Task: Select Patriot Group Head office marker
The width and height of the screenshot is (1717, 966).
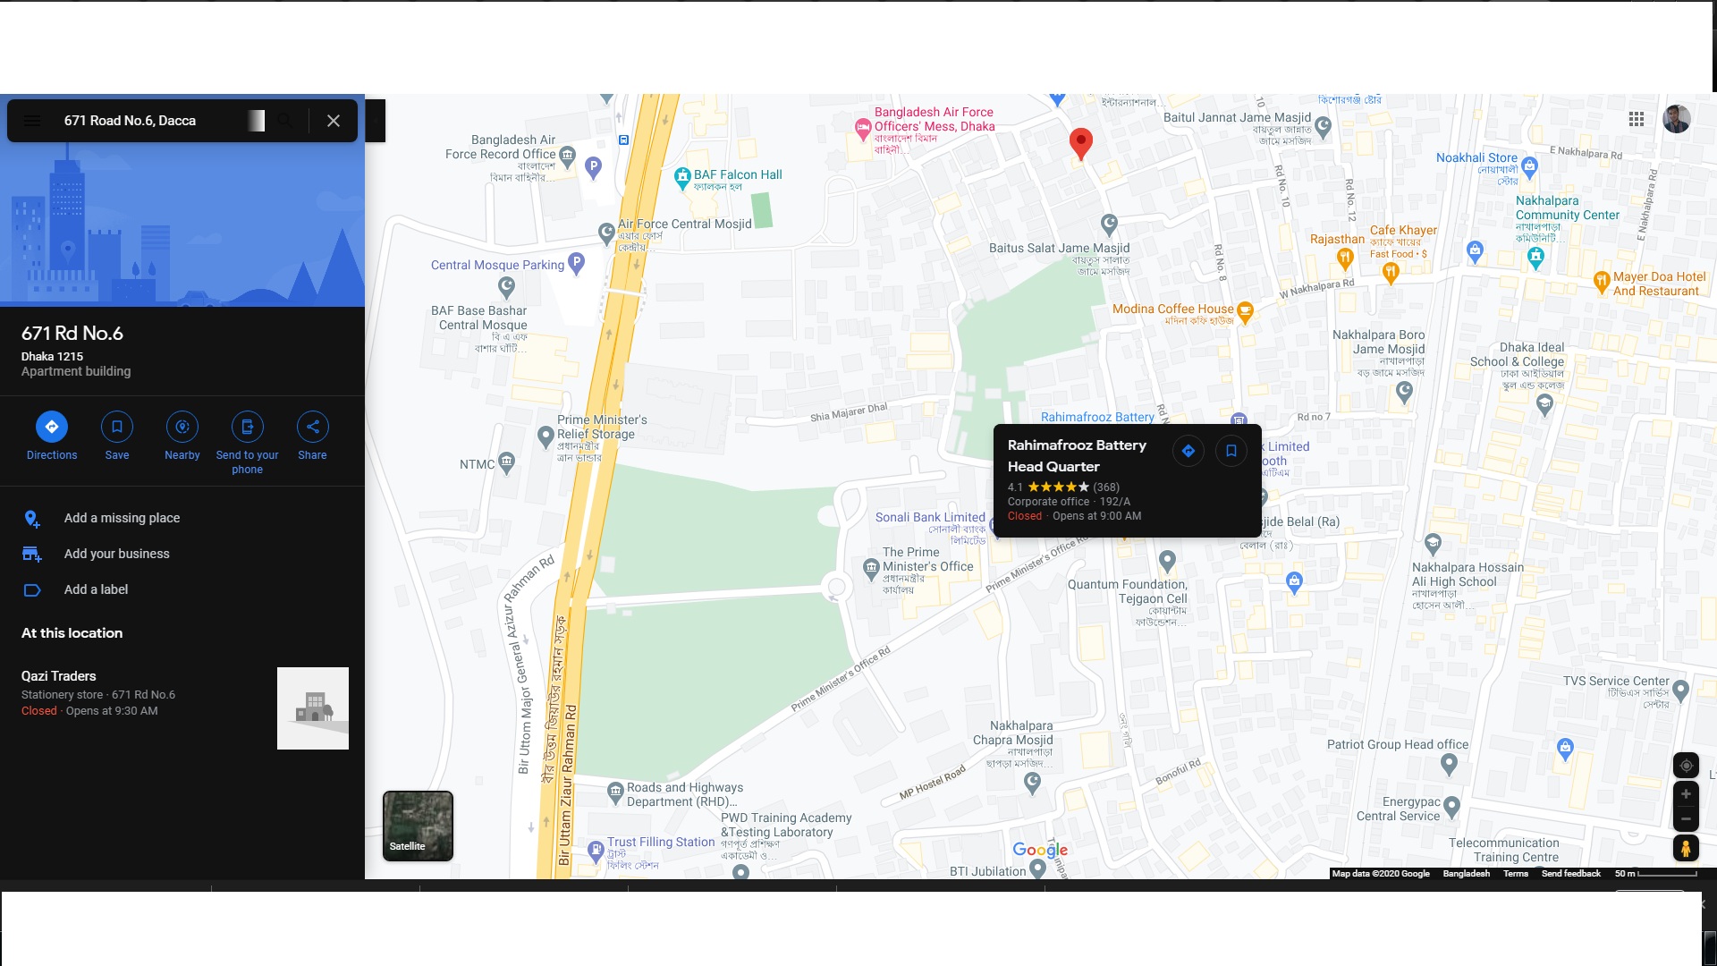Action: click(x=1450, y=764)
